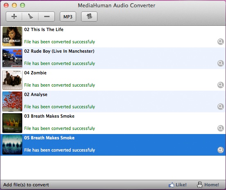Locate converted file for 03 Breath Makes Smoke
This screenshot has width=226, height=190.
[x=221, y=128]
